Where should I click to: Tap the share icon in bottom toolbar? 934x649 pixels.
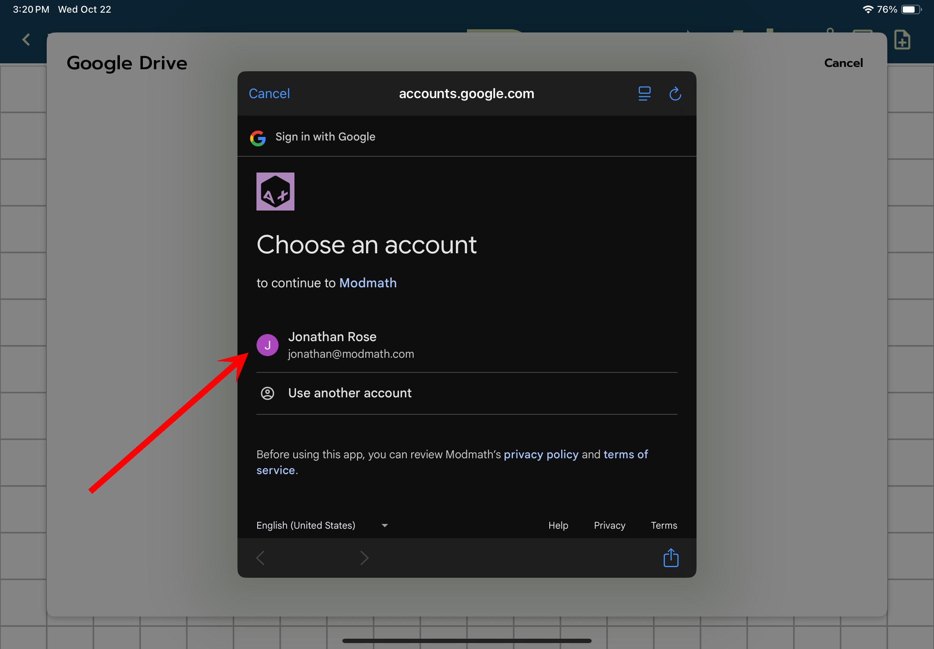pyautogui.click(x=670, y=558)
